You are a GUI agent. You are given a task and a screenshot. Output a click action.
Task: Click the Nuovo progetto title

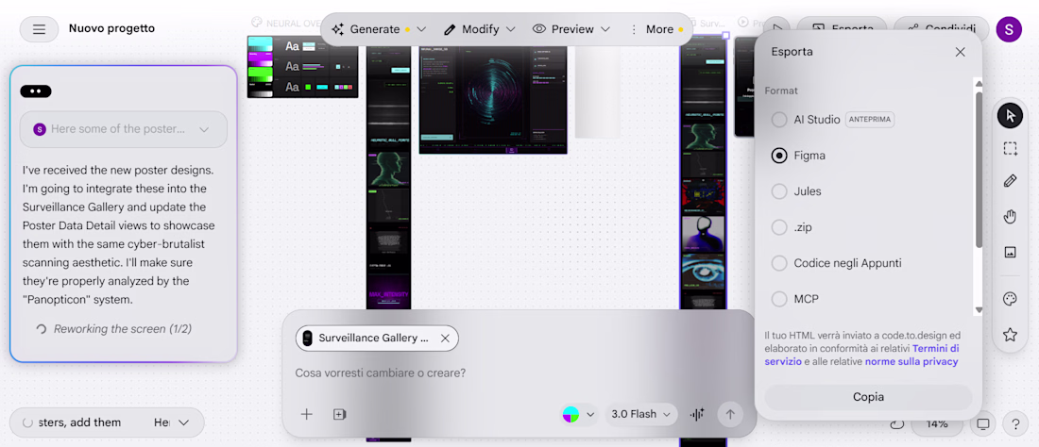(112, 28)
